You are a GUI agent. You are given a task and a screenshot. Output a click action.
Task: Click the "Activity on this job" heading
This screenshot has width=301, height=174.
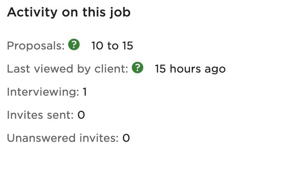pos(69,13)
